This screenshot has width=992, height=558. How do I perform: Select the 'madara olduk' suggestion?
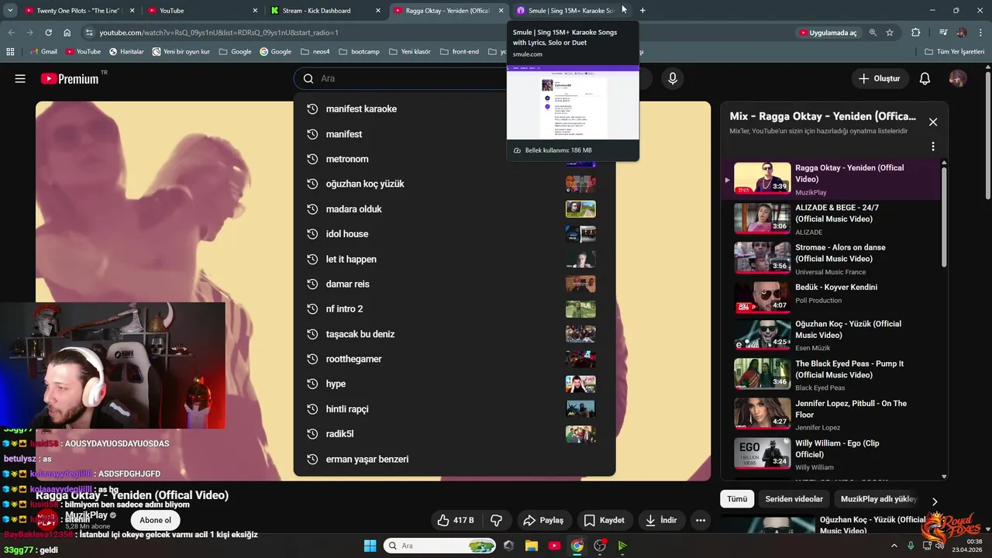pos(454,209)
